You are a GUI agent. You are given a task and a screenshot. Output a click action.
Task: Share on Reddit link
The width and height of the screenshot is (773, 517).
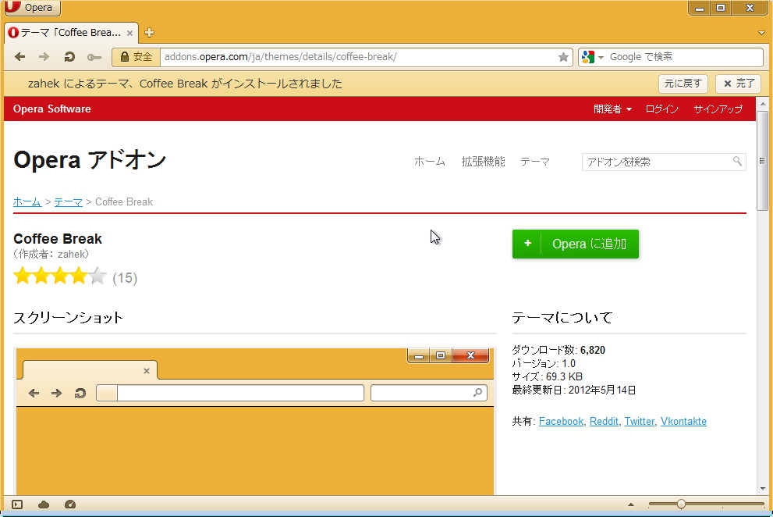click(604, 421)
